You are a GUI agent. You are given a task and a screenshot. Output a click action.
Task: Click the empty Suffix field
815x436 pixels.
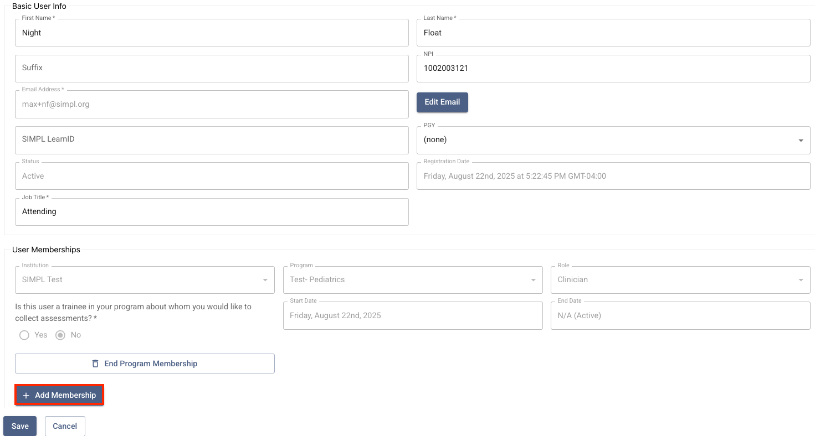212,68
